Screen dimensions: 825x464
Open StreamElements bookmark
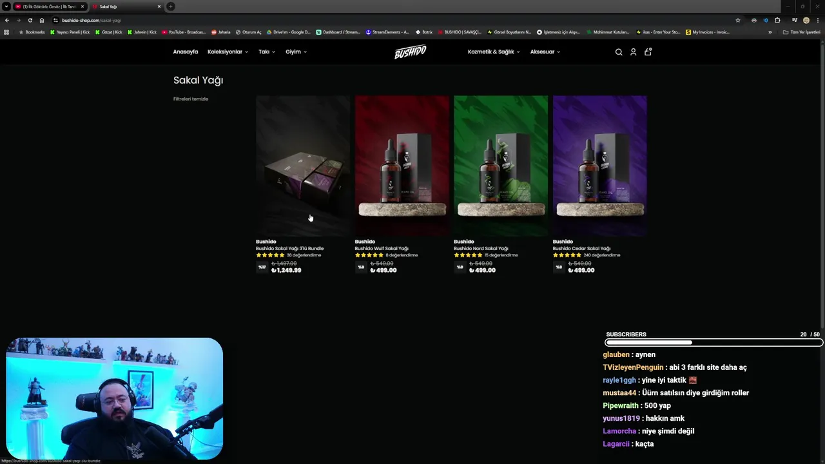[x=387, y=32]
